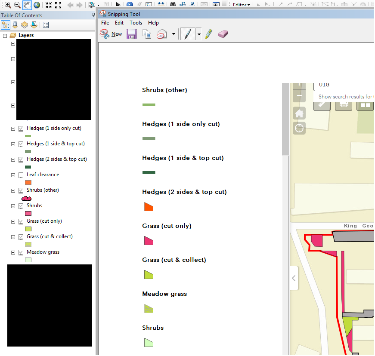375x356 pixels.
Task: Toggle Hedges (1 side only cut) layer
Action: coord(21,129)
